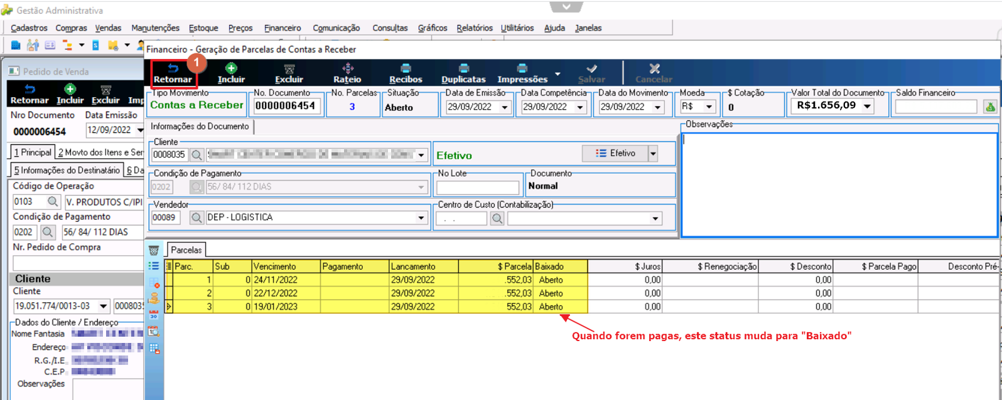Image resolution: width=1002 pixels, height=400 pixels.
Task: Open Recibos printer icon
Action: click(406, 68)
